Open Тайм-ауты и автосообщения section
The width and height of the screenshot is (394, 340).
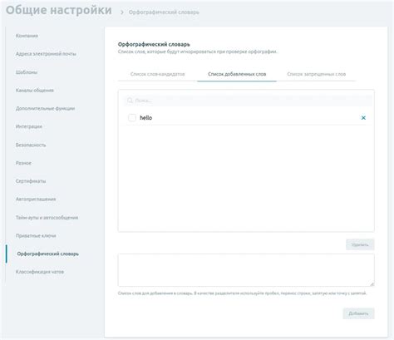pos(47,218)
